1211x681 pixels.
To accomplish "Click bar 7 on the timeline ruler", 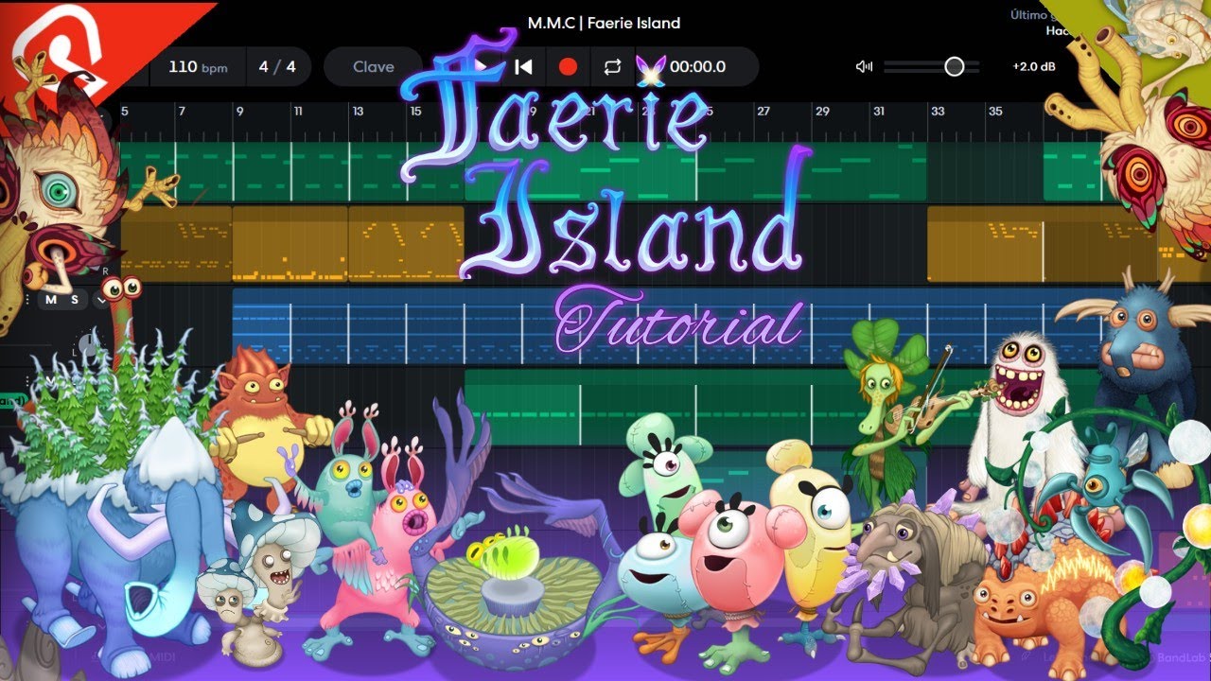I will 182,112.
